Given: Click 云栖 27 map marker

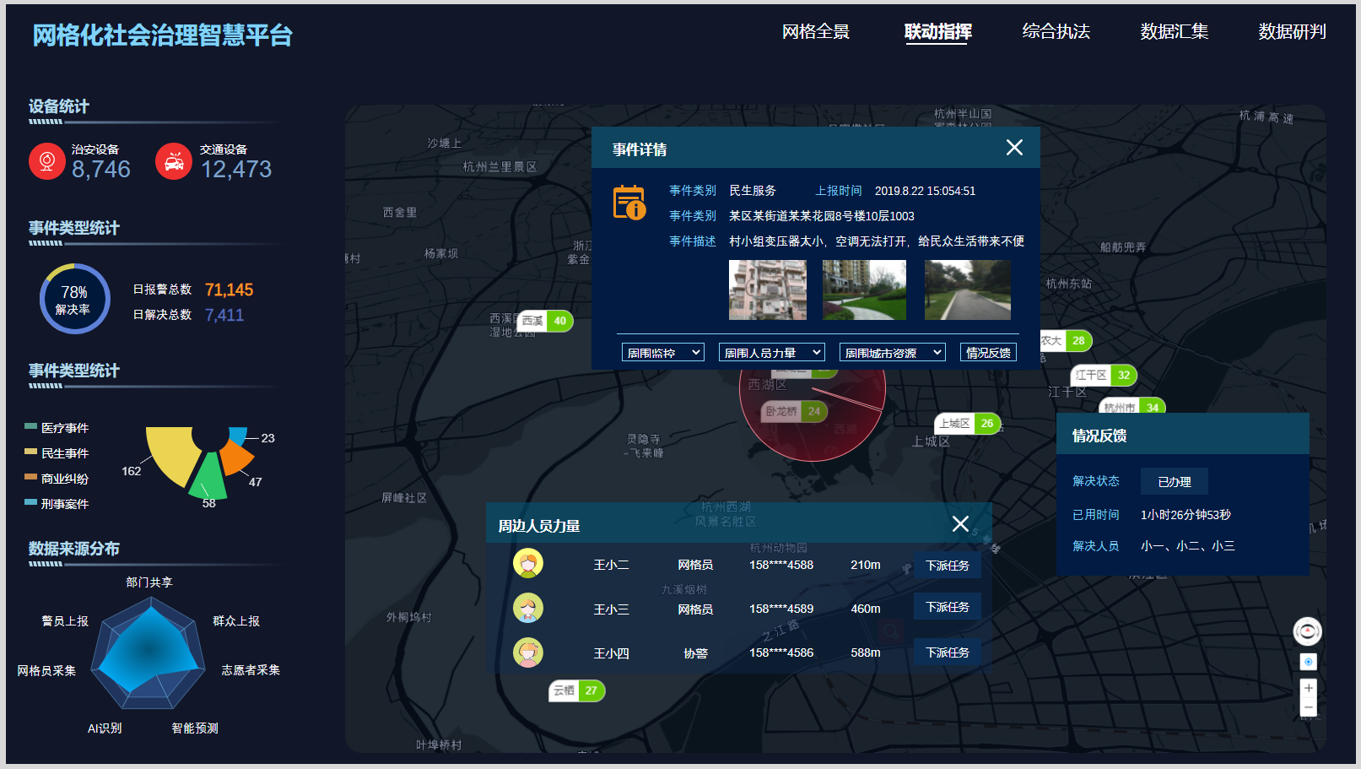Looking at the screenshot, I should (x=577, y=690).
